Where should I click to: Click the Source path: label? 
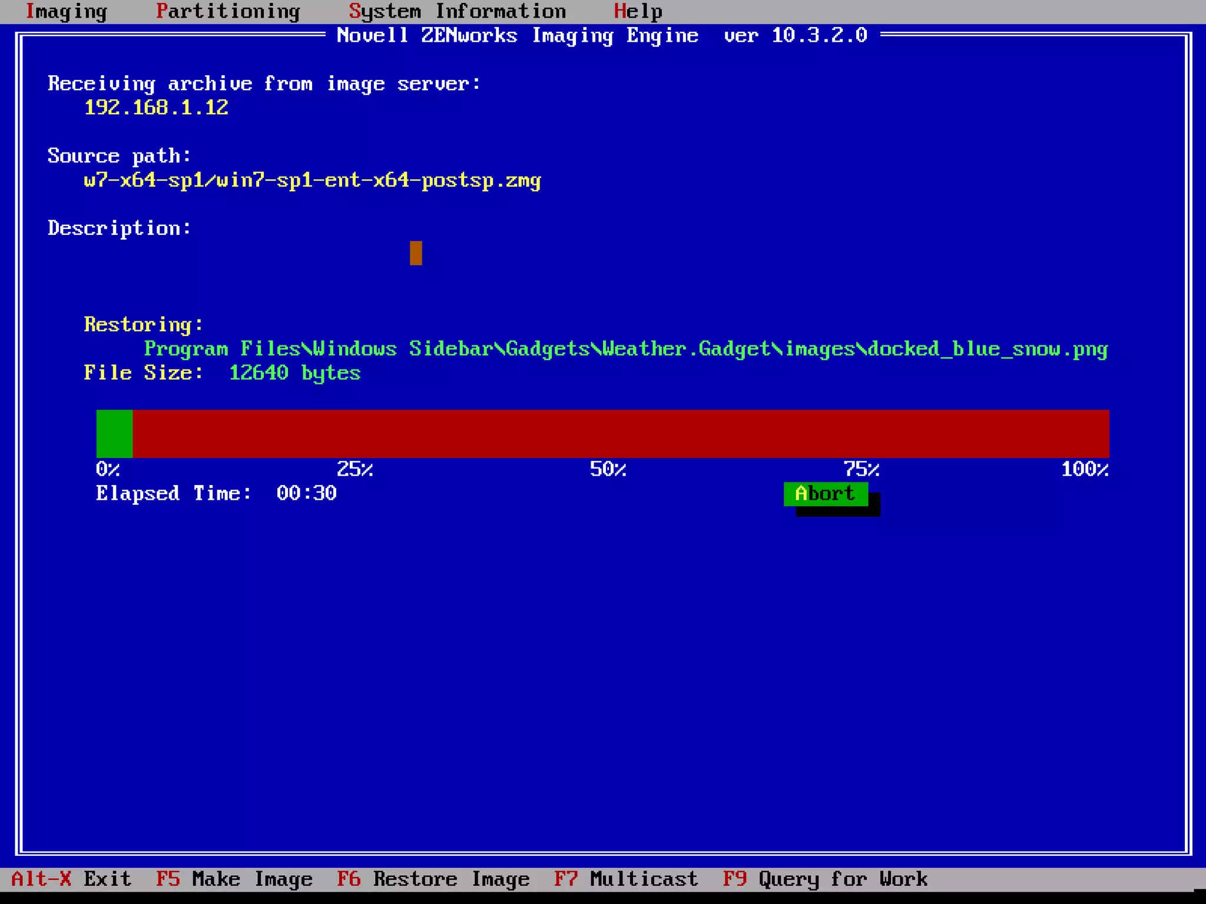(x=120, y=156)
